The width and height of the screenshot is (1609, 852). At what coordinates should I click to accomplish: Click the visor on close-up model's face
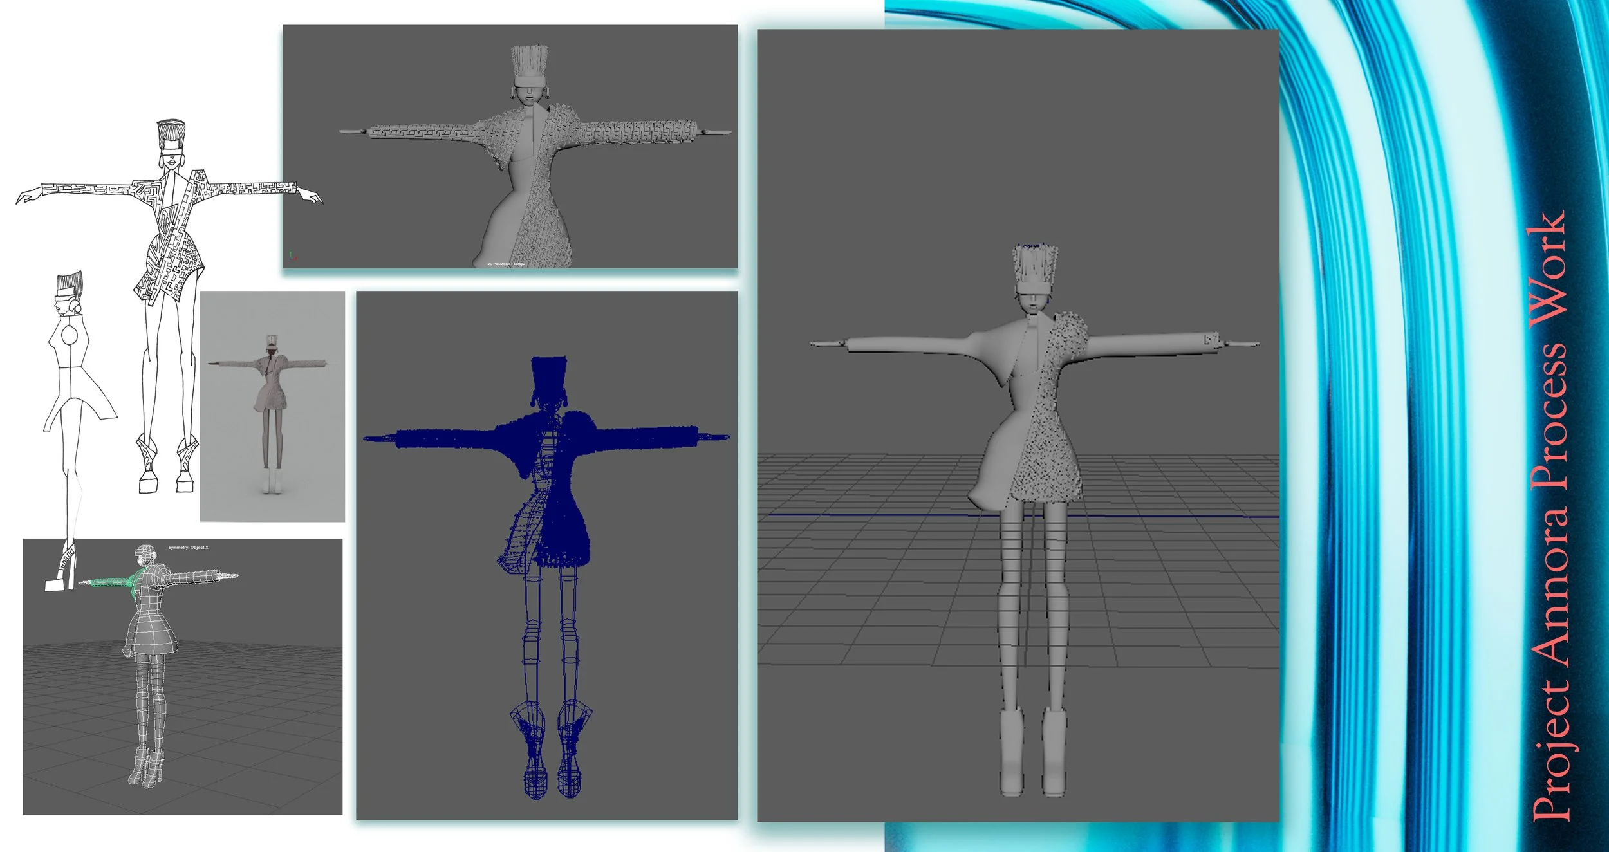(x=529, y=82)
